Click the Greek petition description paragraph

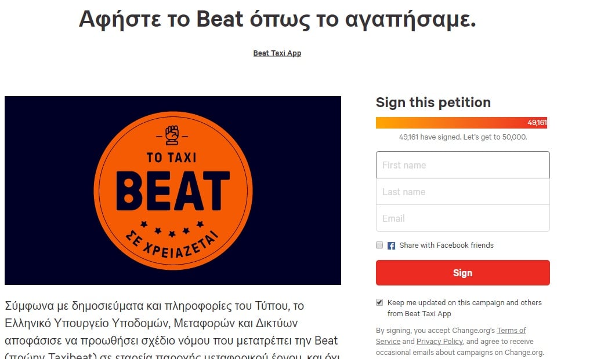tap(172, 329)
